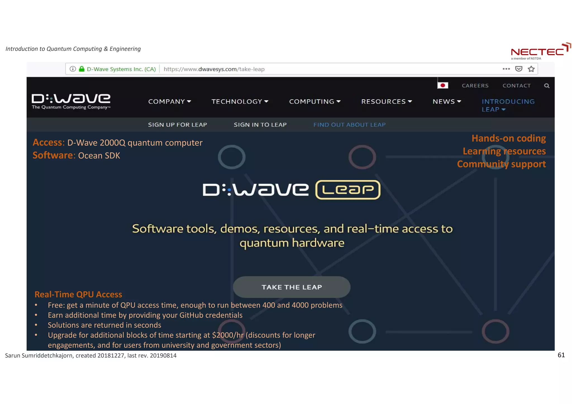Click the green padlock security icon

(x=82, y=69)
